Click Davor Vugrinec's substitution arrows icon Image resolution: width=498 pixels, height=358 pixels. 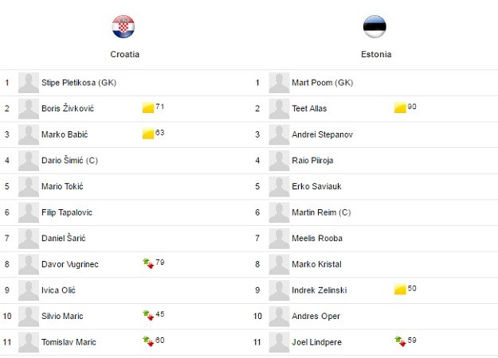pyautogui.click(x=148, y=263)
